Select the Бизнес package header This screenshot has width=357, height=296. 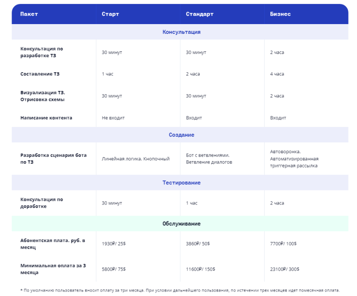[280, 14]
